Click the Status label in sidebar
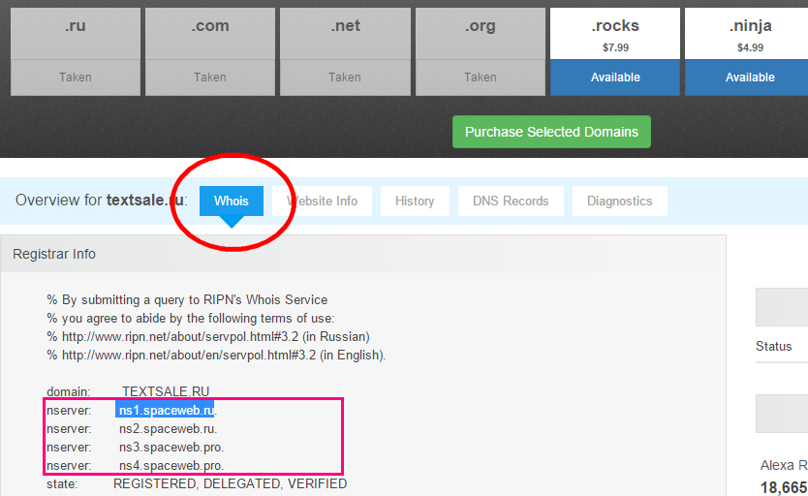This screenshot has height=496, width=808. (773, 347)
